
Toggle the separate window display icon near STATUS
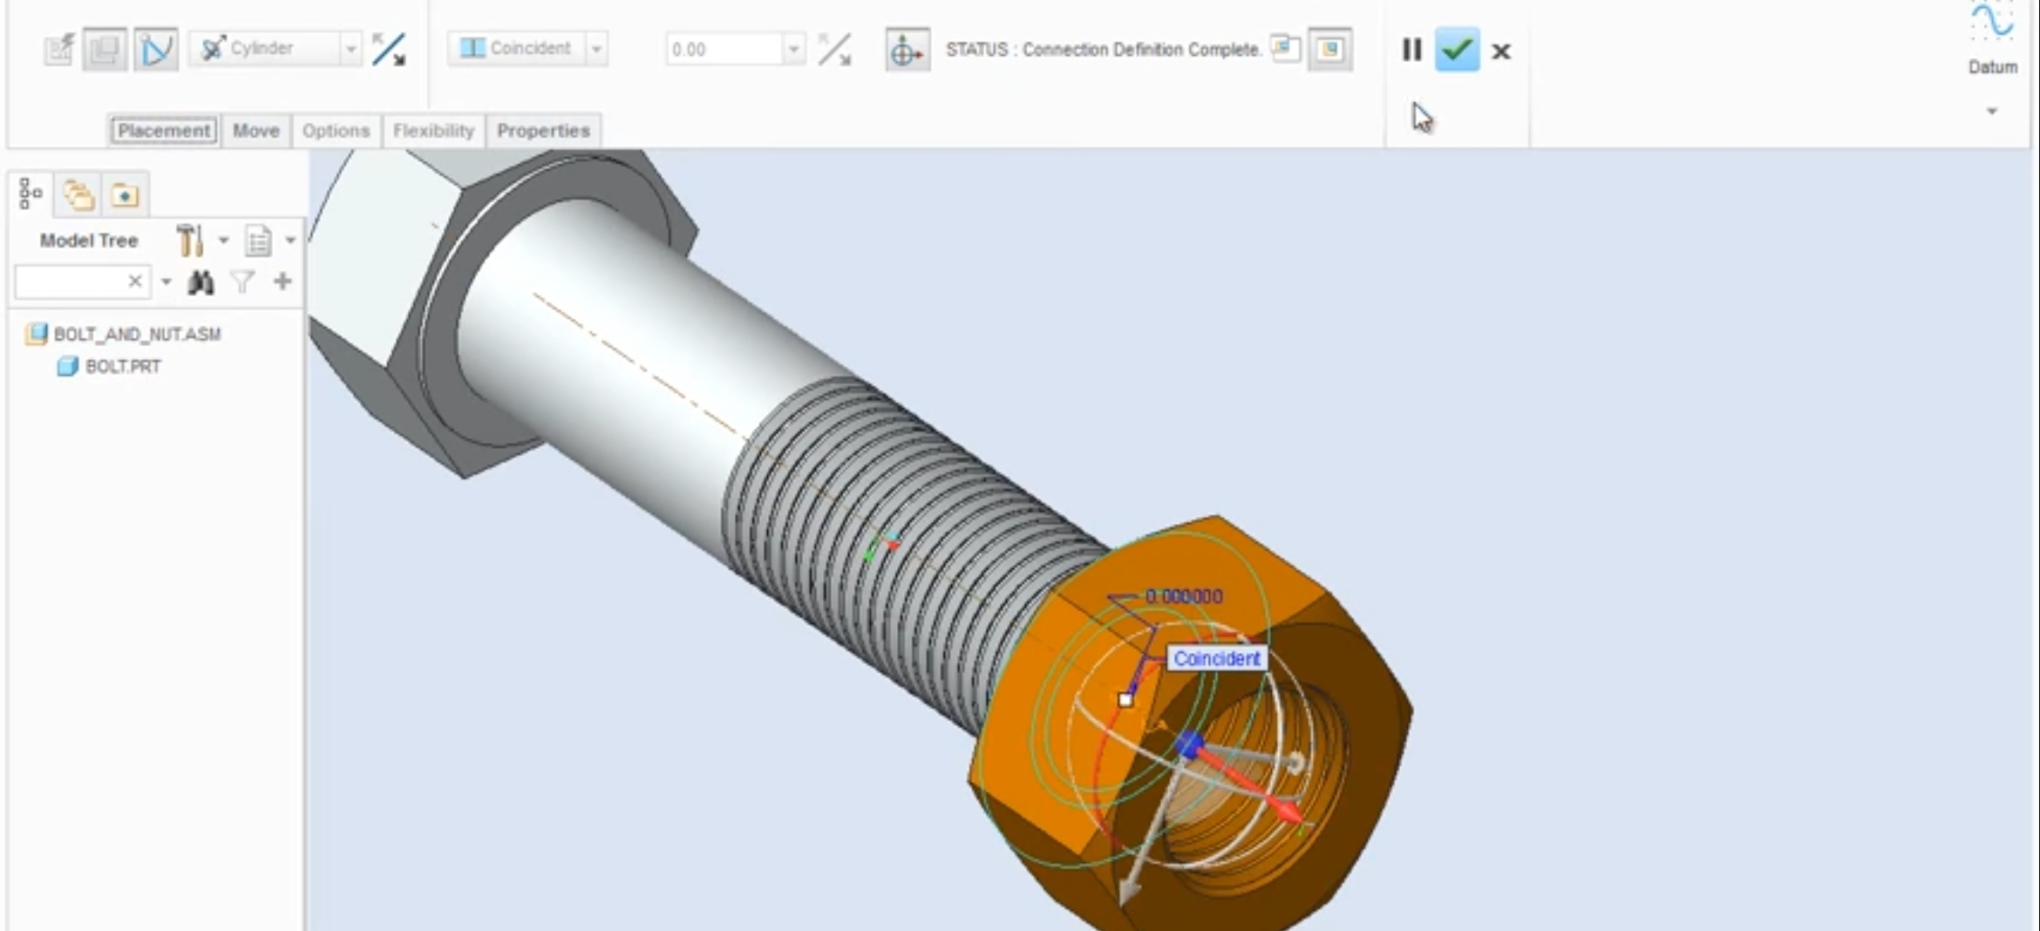[1284, 49]
